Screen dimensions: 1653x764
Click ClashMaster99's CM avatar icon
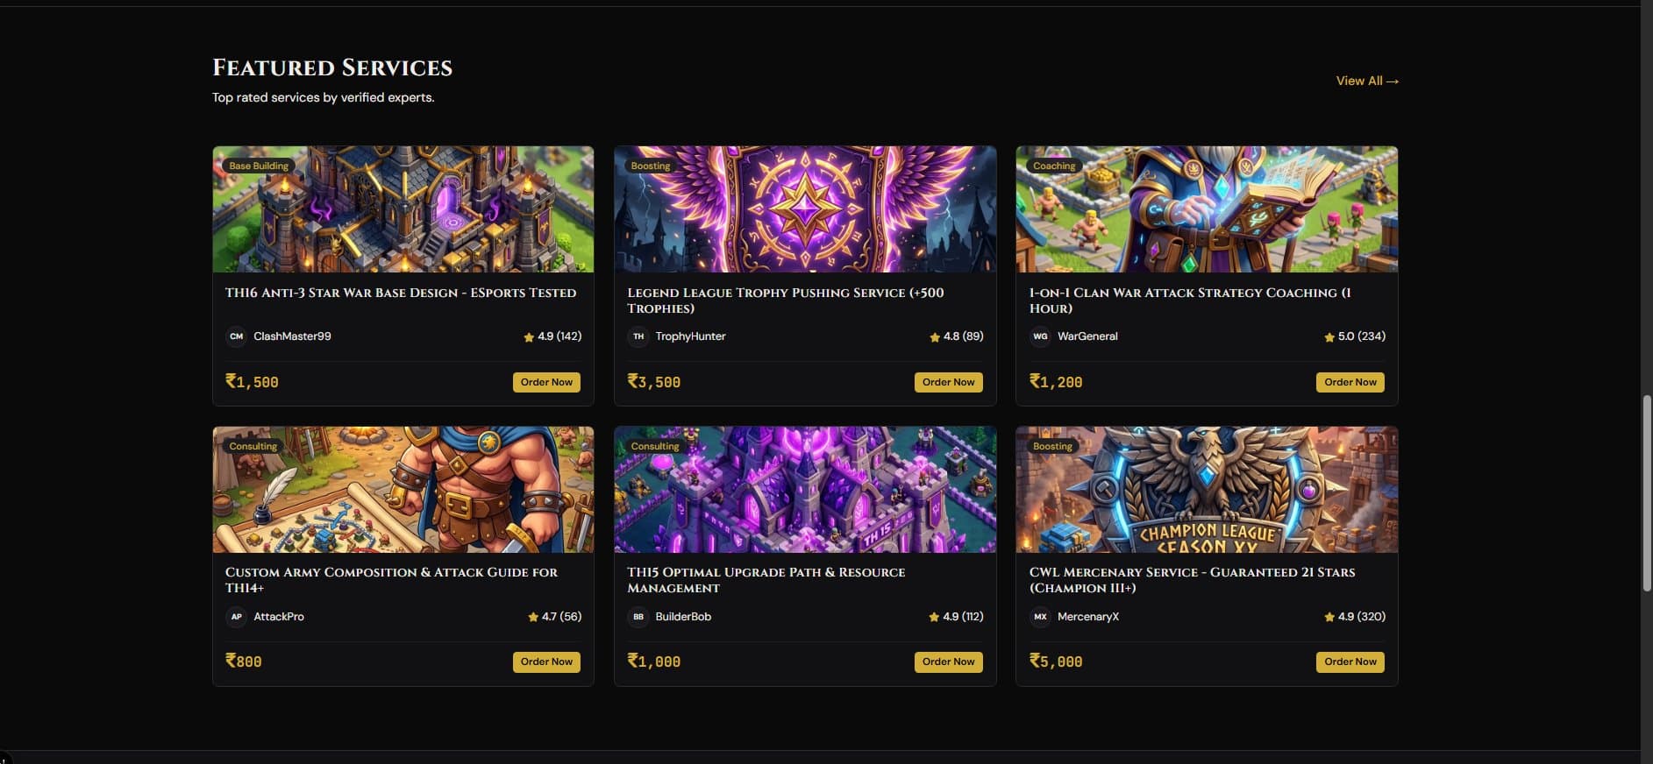(236, 336)
